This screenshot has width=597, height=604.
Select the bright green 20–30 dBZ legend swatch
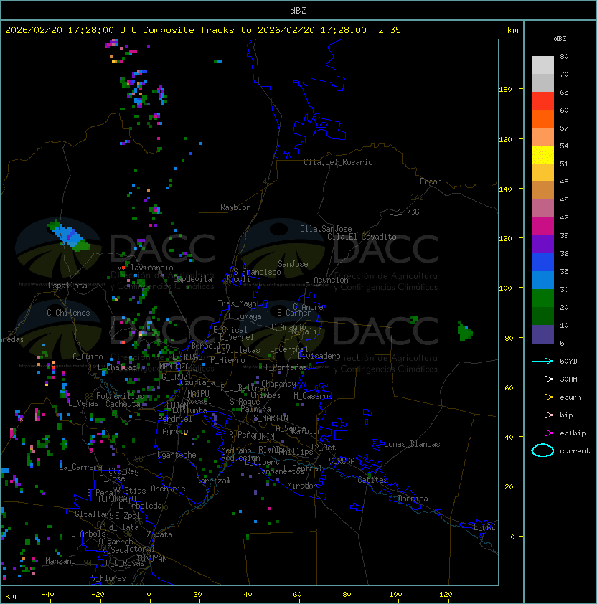click(x=542, y=298)
